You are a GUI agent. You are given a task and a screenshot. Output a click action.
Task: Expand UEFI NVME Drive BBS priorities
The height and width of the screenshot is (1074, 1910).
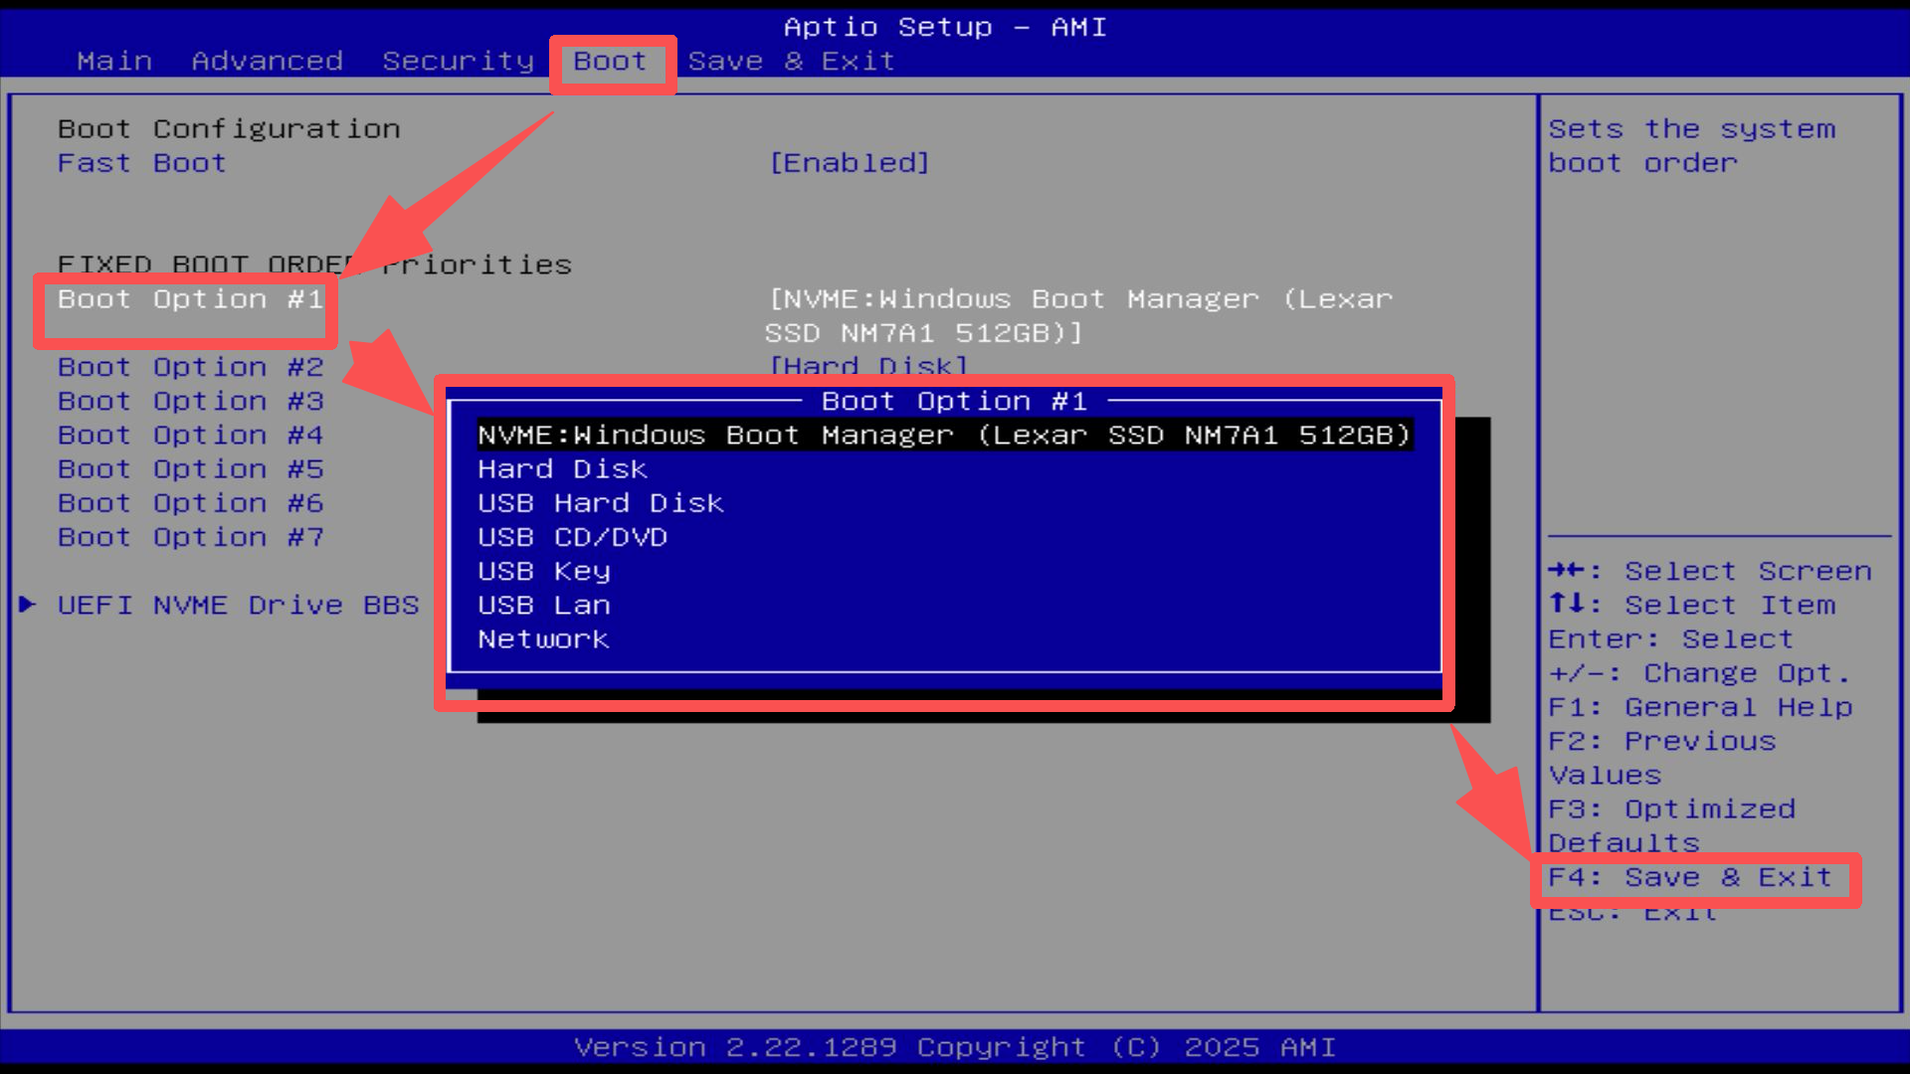[x=239, y=605]
